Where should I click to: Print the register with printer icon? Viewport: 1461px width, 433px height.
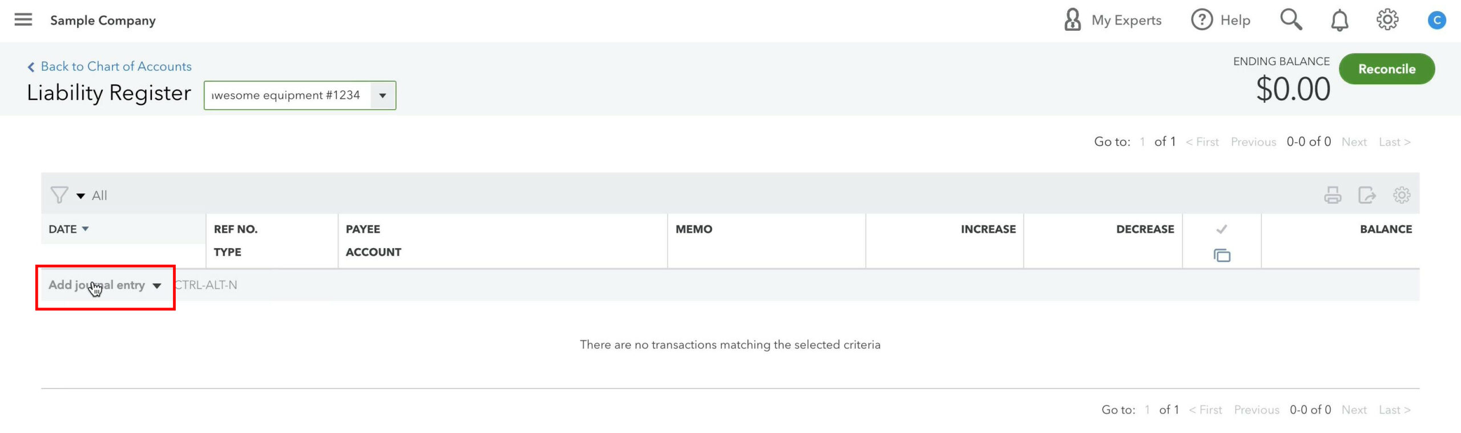(1333, 195)
